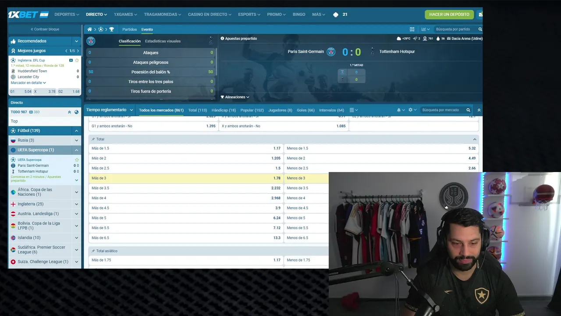Click Contraer bloque link
Screen dimensions: 561x316
[x=45, y=29]
